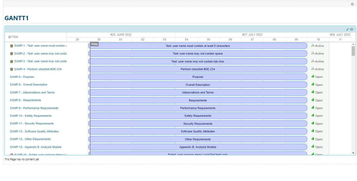Click Open status icon in Appendix B row

click(x=313, y=147)
